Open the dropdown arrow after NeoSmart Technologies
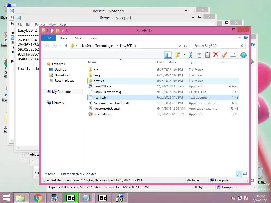 click(117, 46)
